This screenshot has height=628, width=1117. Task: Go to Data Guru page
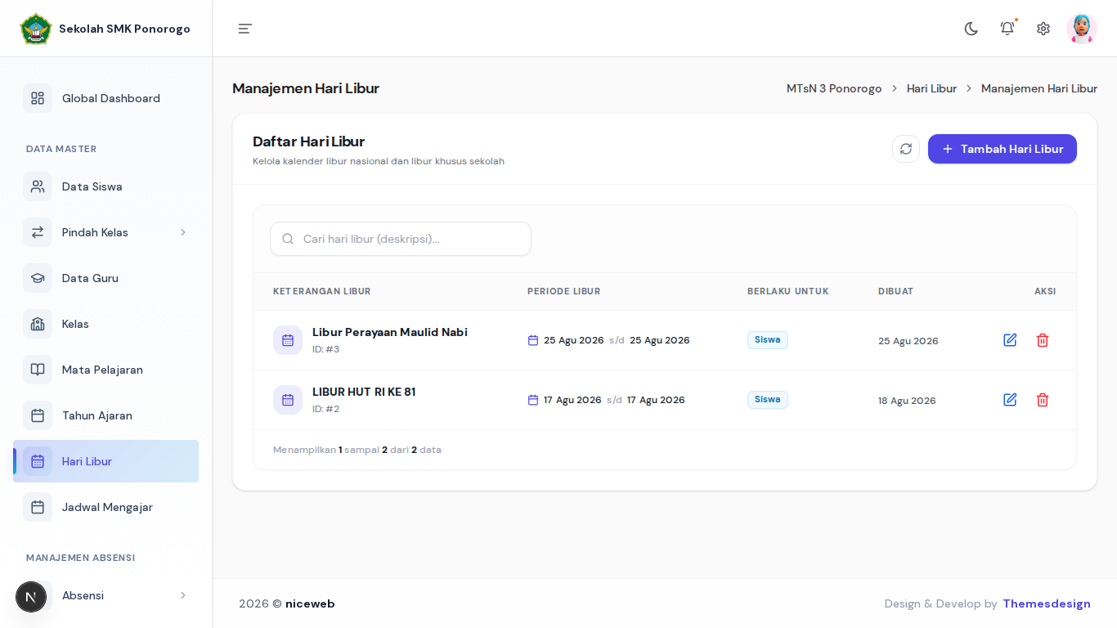coord(106,278)
